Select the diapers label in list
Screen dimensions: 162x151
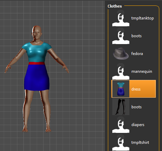[x=138, y=125]
